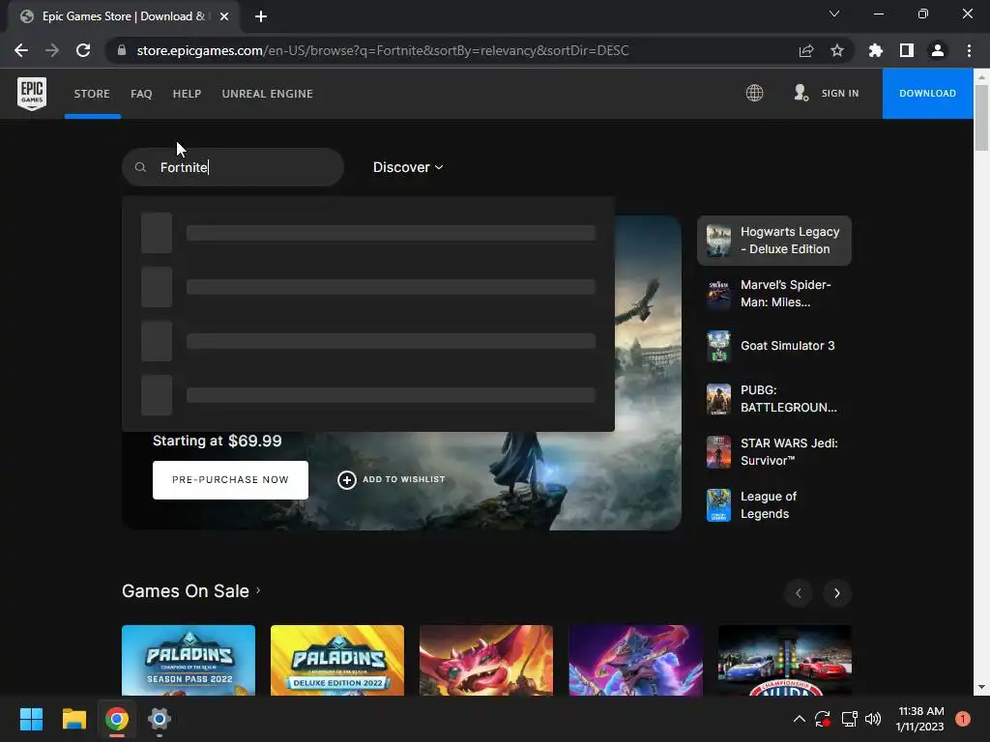Open the Chrome side panel icon
This screenshot has height=742, width=990.
click(907, 50)
